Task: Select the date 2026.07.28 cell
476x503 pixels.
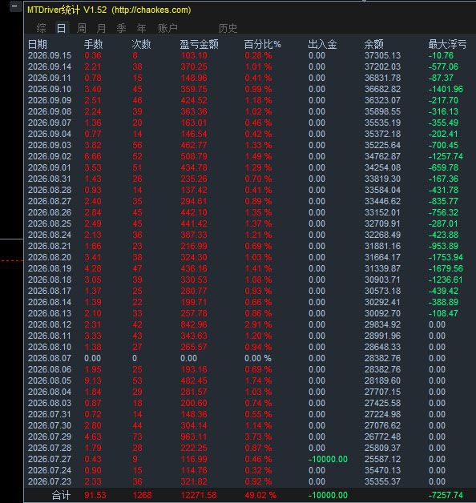Action: (50, 449)
